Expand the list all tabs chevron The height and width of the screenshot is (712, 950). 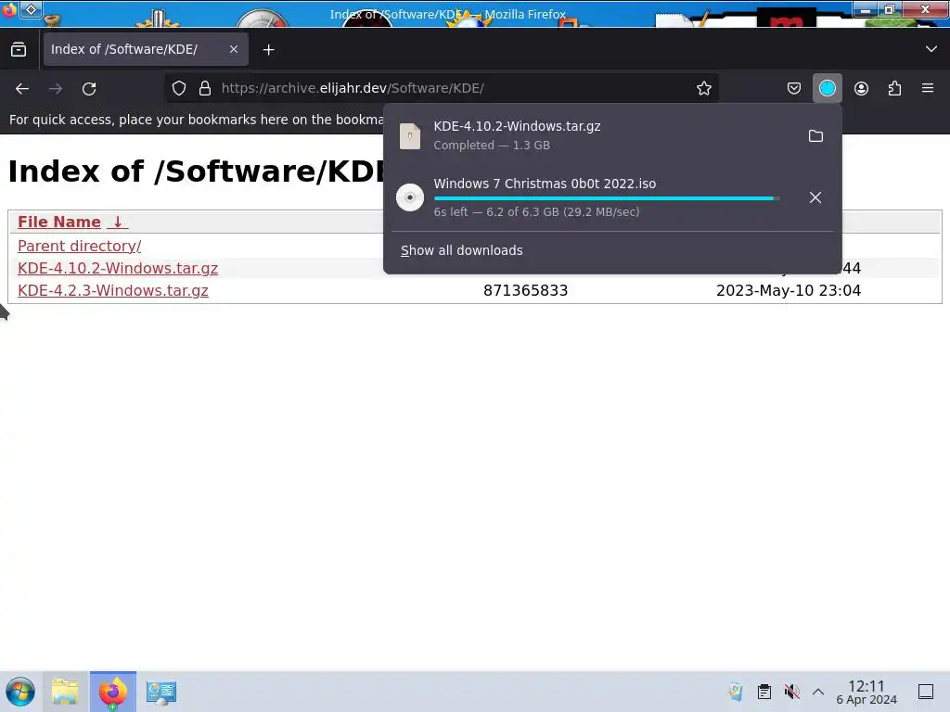[931, 49]
